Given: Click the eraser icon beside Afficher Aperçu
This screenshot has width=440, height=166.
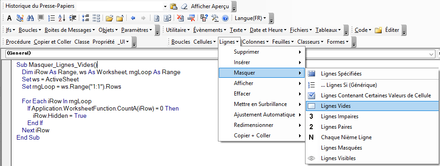Looking at the screenshot, I should tap(184, 6).
